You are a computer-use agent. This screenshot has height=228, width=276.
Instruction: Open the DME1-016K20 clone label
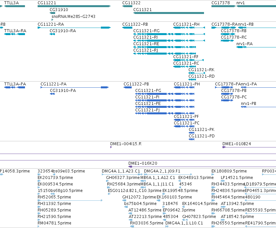143,163
